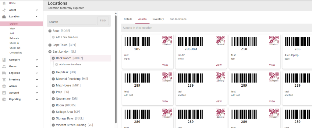Click the Logistics truck icon in sidebar

(x=4, y=73)
